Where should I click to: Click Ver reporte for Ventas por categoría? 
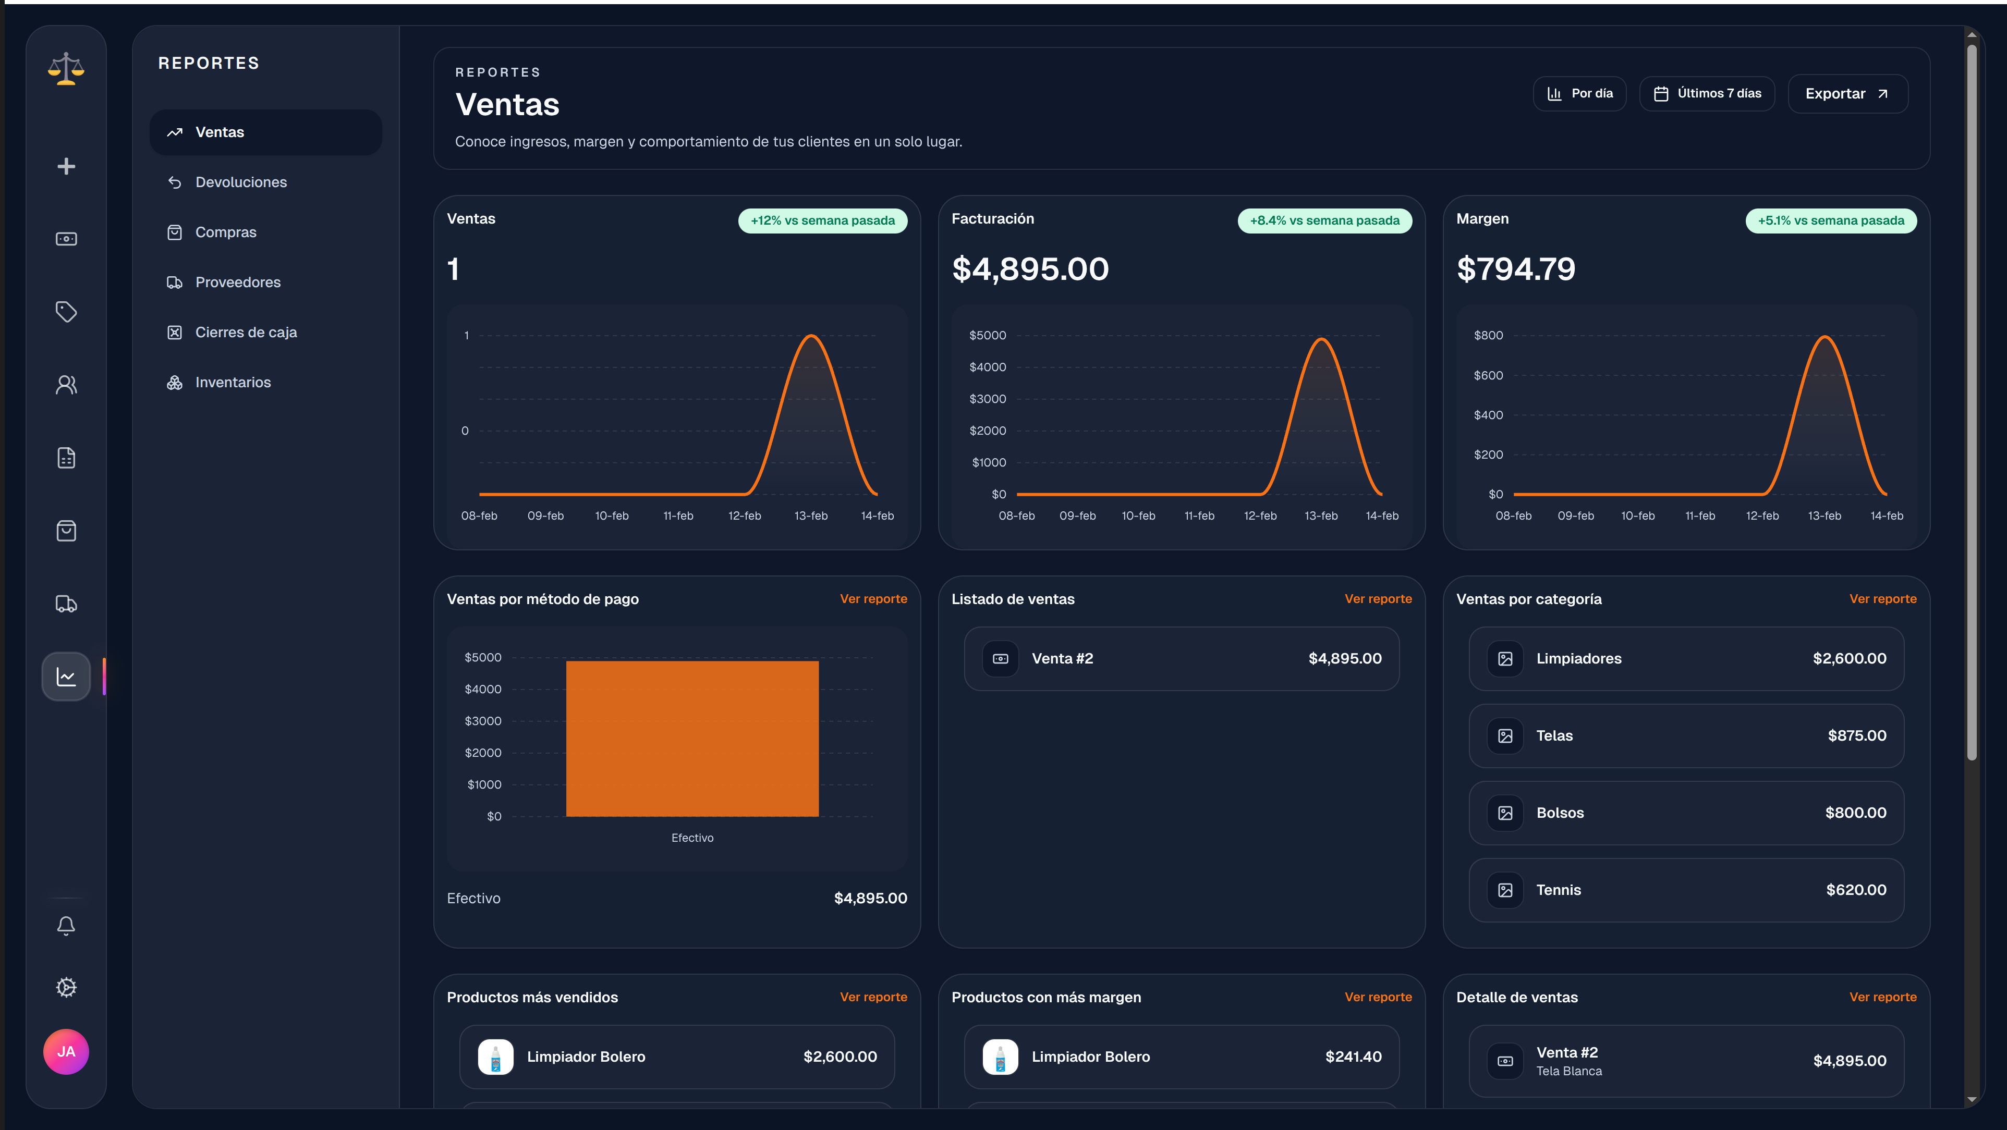[1882, 599]
